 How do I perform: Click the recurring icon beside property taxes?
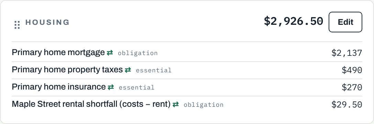[x=128, y=70]
